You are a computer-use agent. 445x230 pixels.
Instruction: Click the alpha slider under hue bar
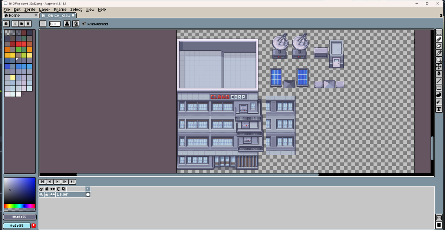point(20,210)
